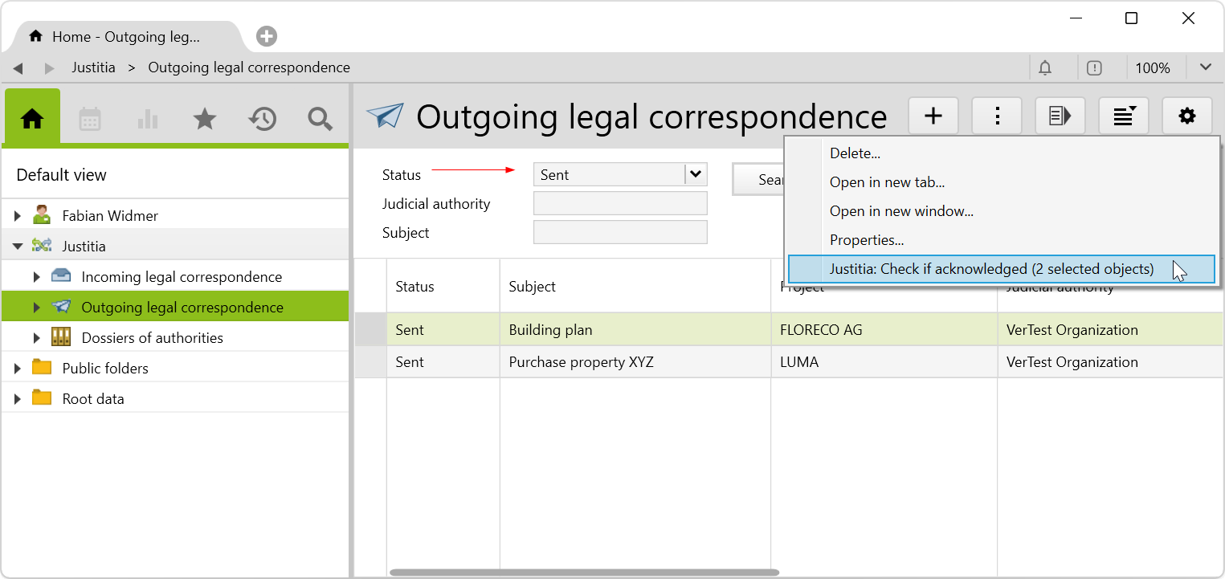Choose Justitia: Check if acknowledged menu entry
The height and width of the screenshot is (579, 1225).
[991, 269]
